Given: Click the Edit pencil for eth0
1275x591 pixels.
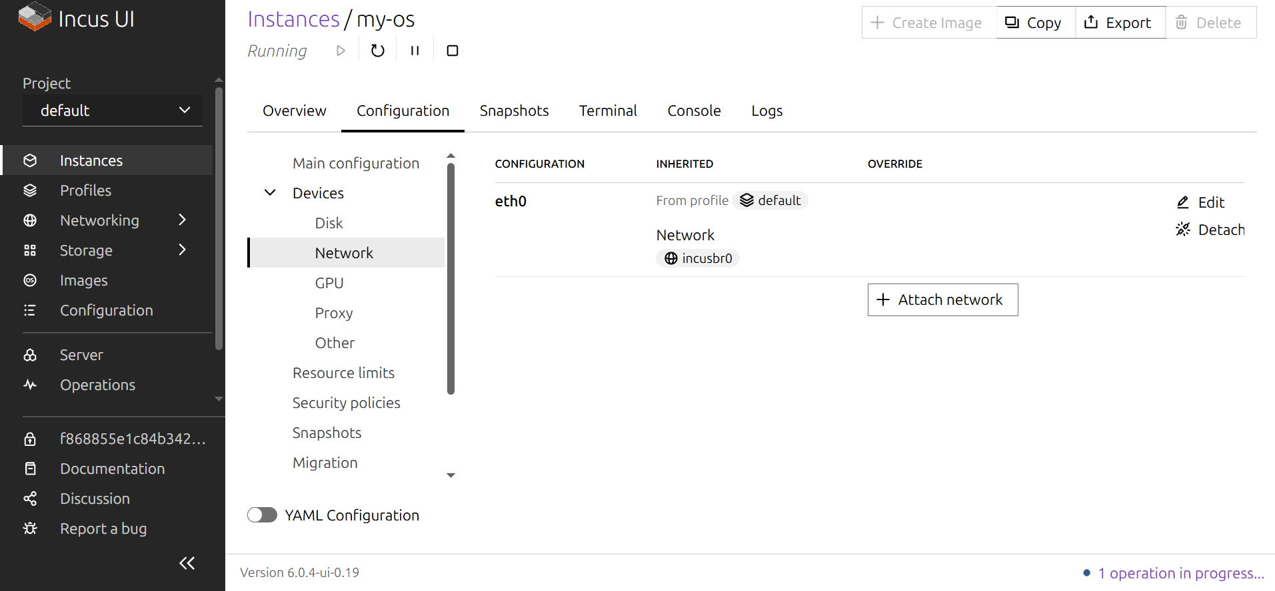Looking at the screenshot, I should click(x=1200, y=202).
